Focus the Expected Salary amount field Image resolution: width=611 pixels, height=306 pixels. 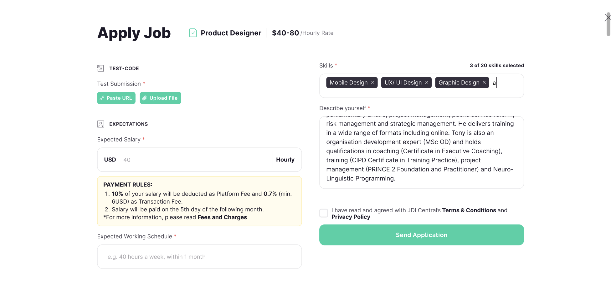[194, 160]
